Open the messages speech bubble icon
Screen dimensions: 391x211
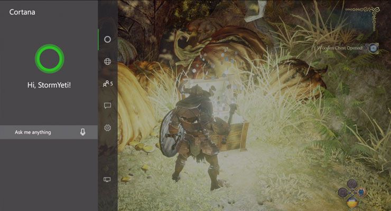[107, 105]
